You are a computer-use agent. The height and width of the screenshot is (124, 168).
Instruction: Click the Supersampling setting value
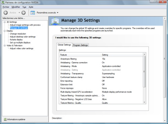(108, 74)
